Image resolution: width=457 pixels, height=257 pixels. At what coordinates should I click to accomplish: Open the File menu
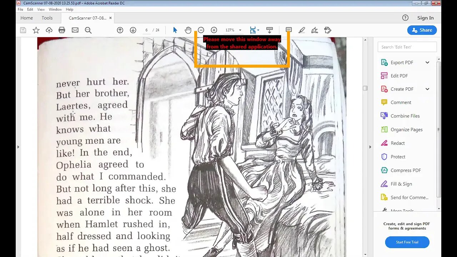pos(20,9)
